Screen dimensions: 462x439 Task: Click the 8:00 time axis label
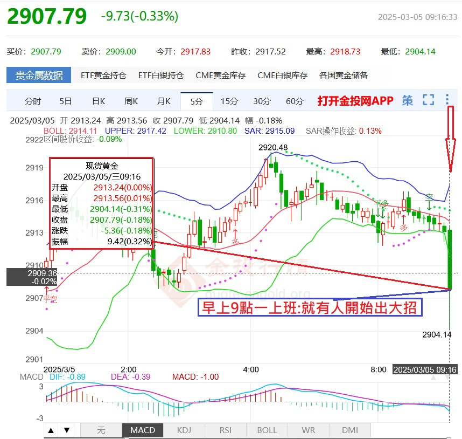(x=379, y=369)
